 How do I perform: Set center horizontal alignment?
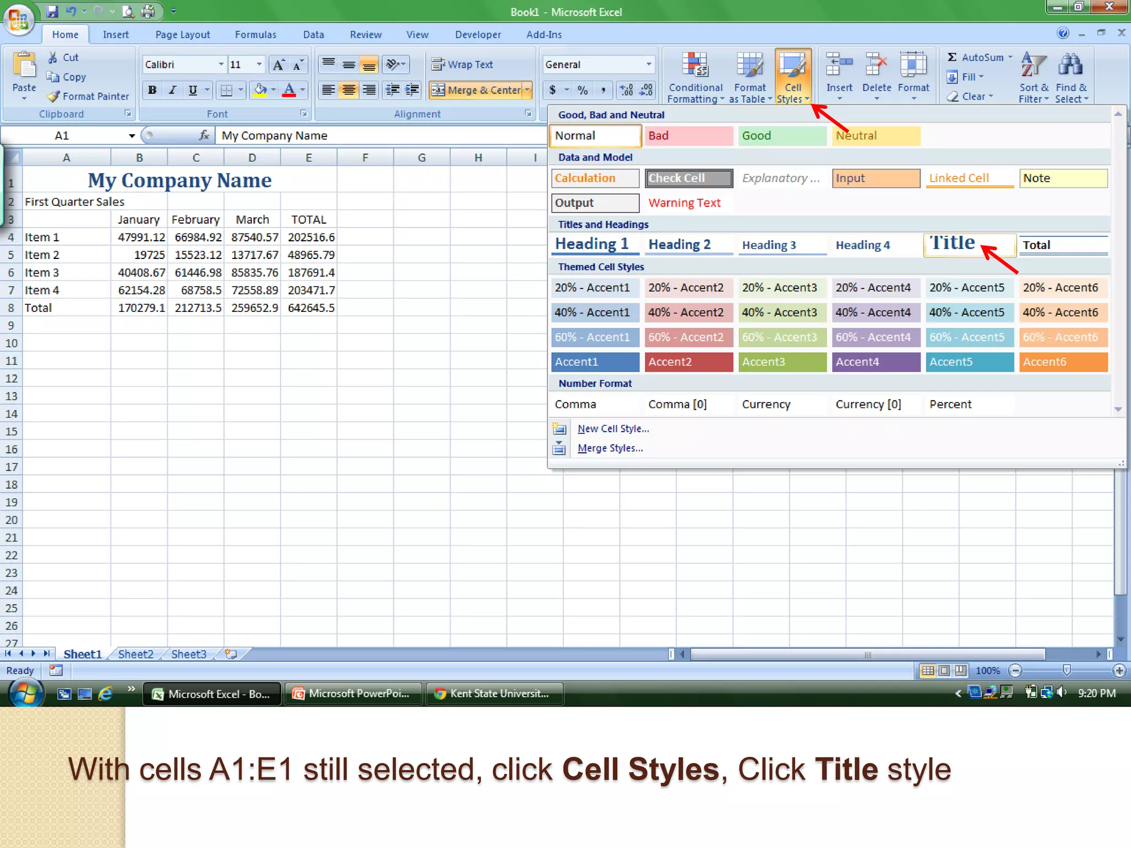pos(348,90)
